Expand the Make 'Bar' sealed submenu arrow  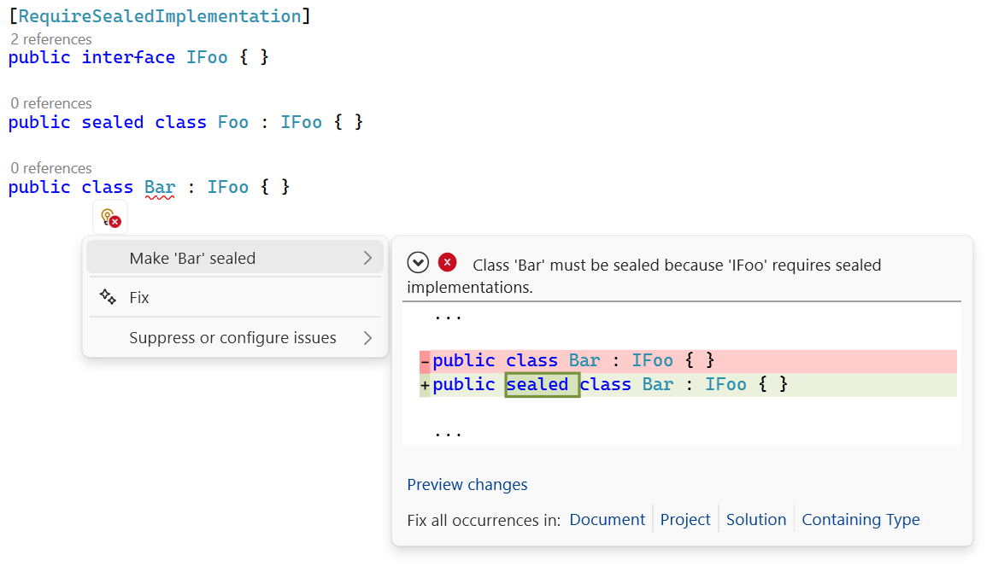point(367,258)
